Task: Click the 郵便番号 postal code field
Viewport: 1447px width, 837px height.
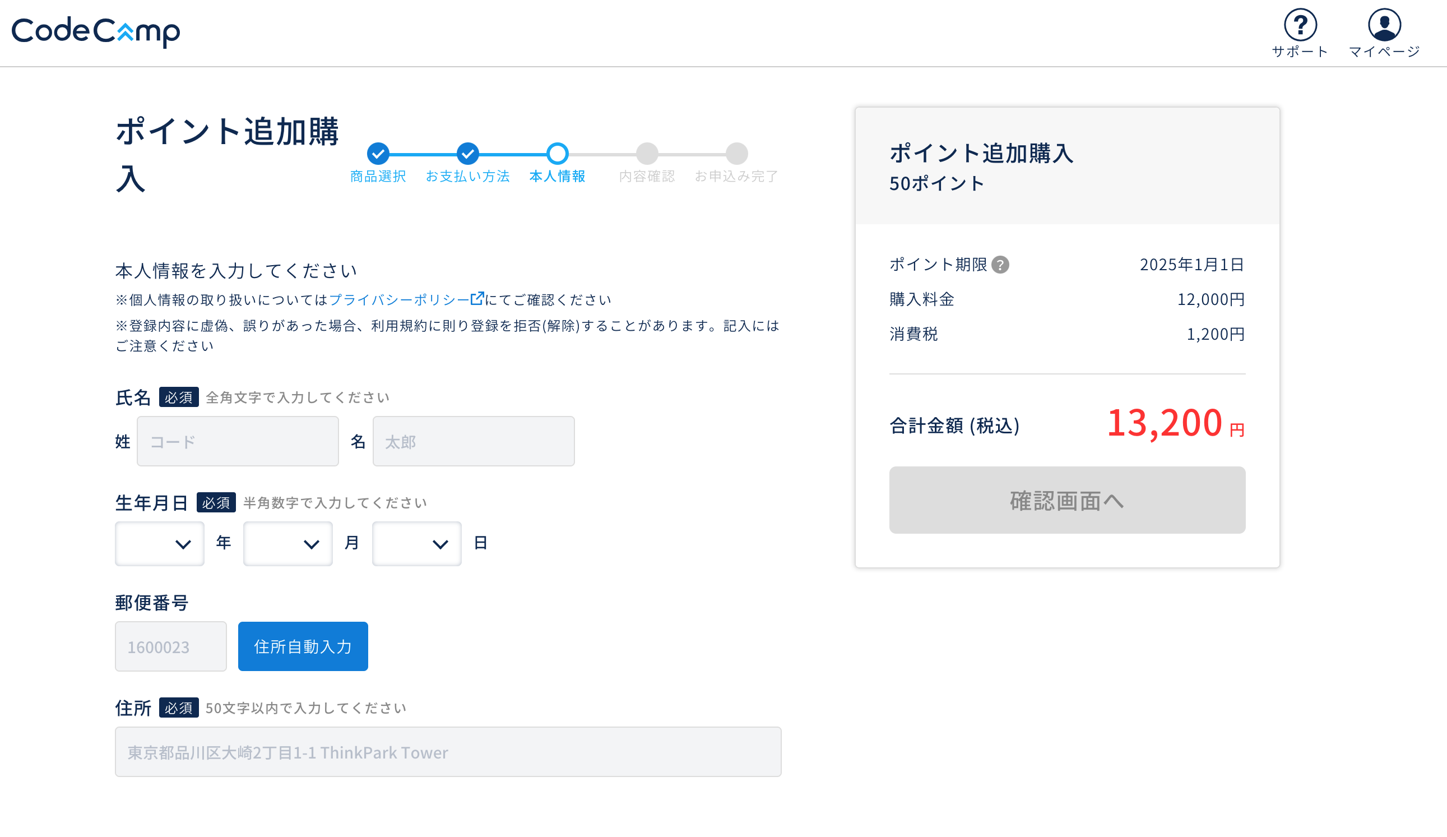Action: coord(170,646)
